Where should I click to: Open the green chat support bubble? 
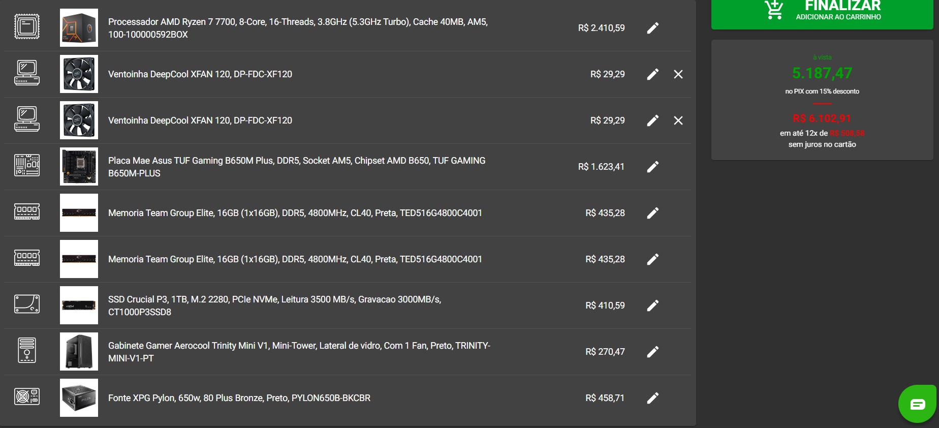click(x=918, y=404)
